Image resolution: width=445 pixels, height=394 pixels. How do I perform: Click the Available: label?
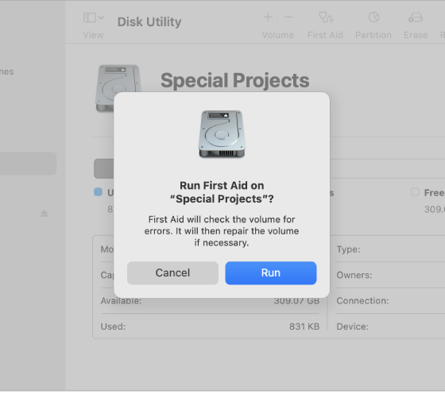click(x=121, y=301)
